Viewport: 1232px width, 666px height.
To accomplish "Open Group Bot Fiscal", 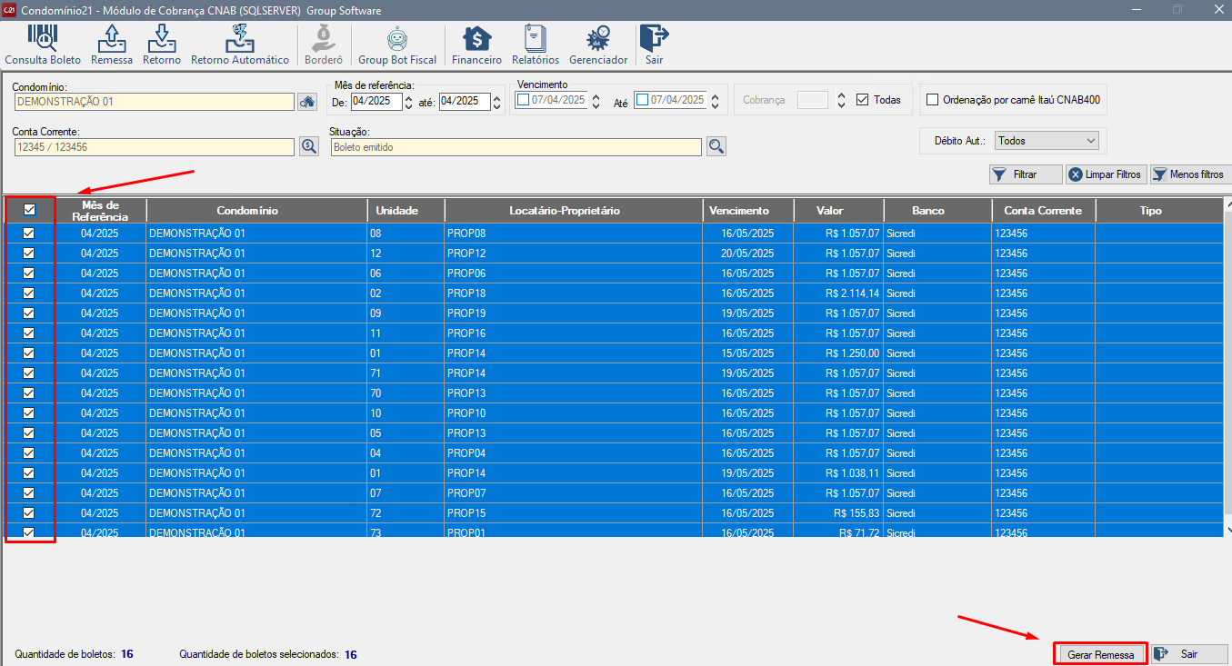I will [x=397, y=45].
